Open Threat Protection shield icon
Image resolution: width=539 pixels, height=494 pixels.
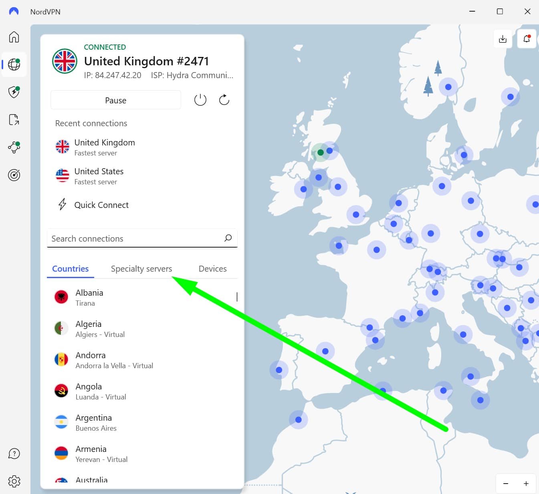click(x=14, y=92)
